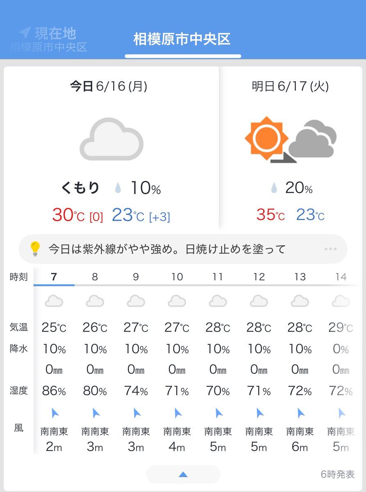The width and height of the screenshot is (366, 492).
Task: Switch to the 現在地 tab
Action: [x=48, y=39]
